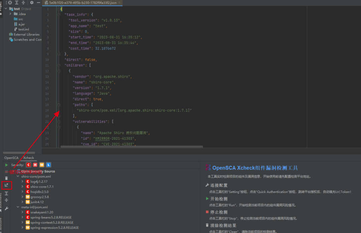Viewport: 361px width, 233px height.
Task: Collapse the meta-inf/pom.xml node
Action: point(18,207)
